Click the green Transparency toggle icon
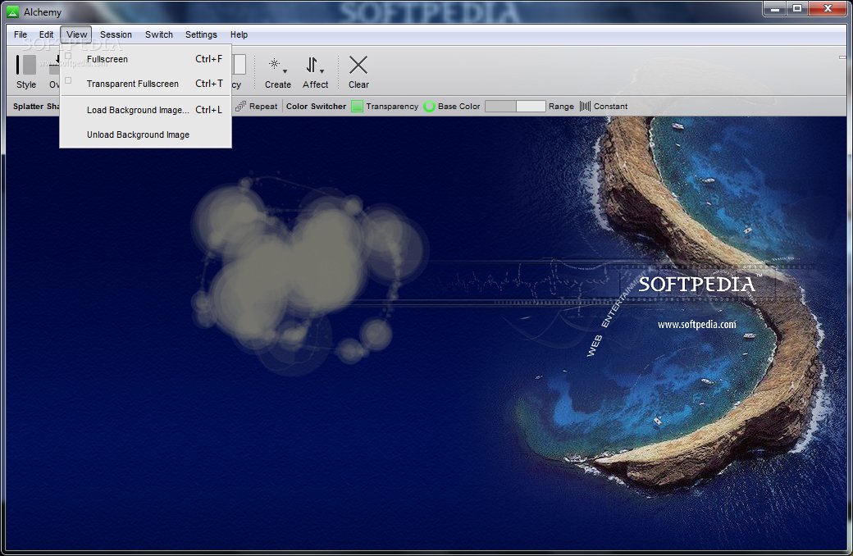Screen dimensions: 853x556 pyautogui.click(x=357, y=106)
